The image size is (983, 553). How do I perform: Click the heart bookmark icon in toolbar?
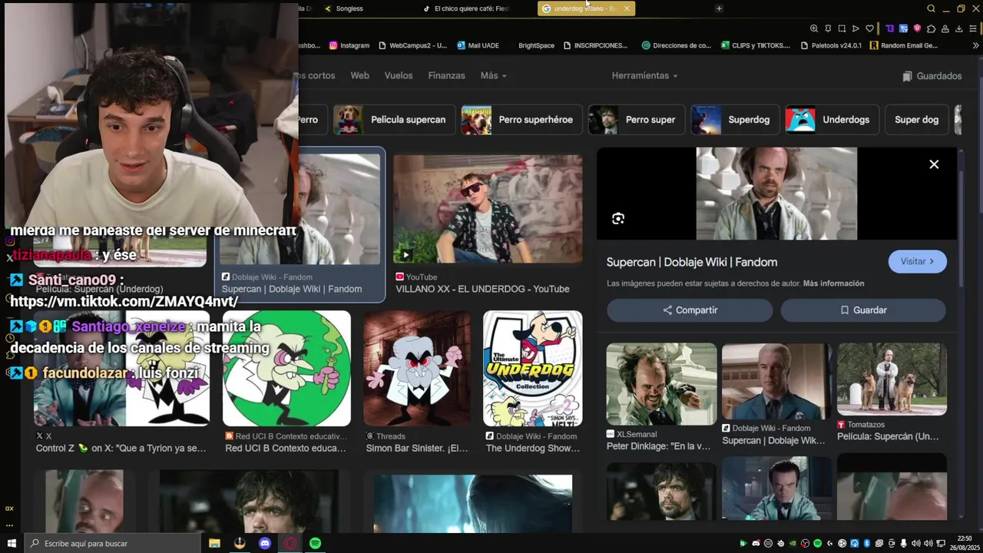coord(869,28)
